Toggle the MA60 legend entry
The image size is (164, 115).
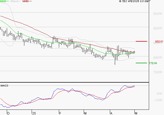tap(26, 2)
